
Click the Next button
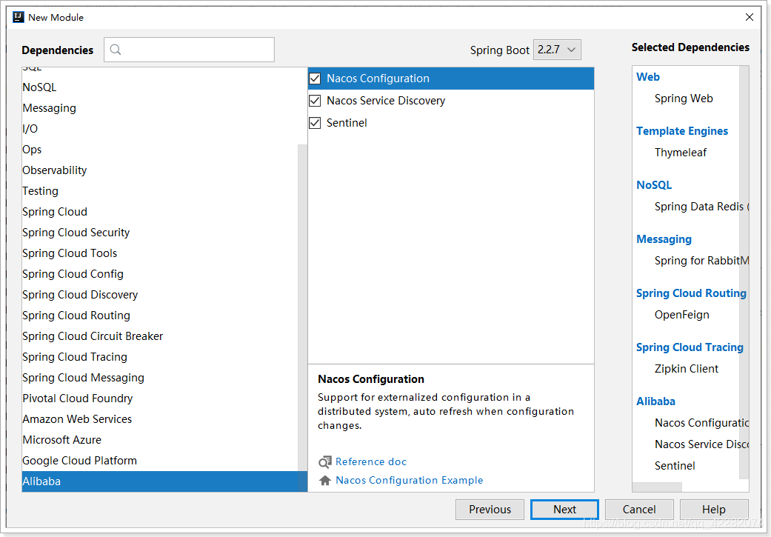click(564, 510)
